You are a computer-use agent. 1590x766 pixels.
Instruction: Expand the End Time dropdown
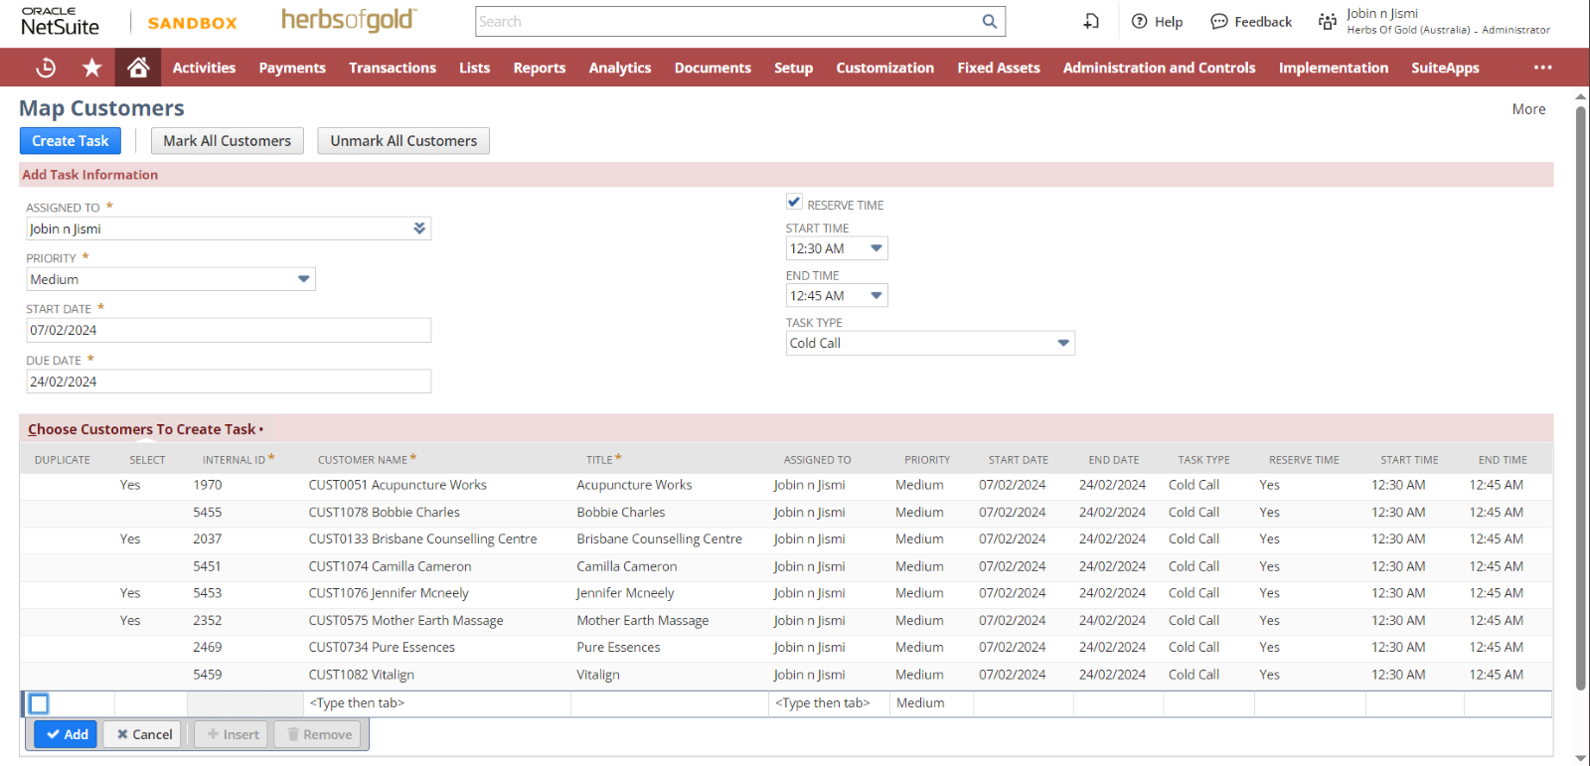[875, 296]
